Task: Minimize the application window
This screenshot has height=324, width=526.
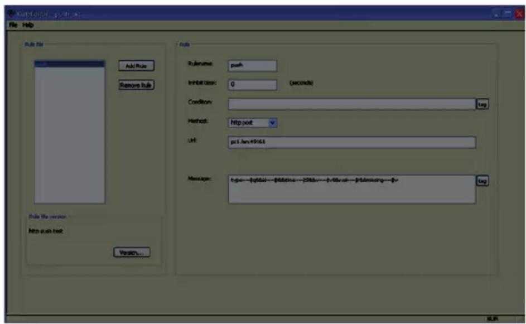Action: tap(496, 14)
